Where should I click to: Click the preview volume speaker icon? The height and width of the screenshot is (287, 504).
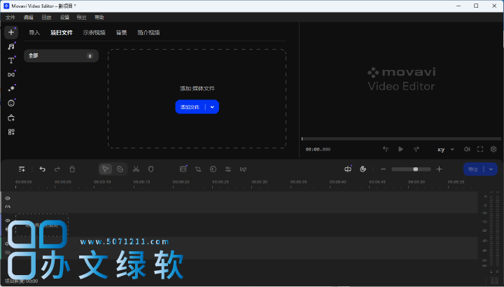tap(467, 149)
